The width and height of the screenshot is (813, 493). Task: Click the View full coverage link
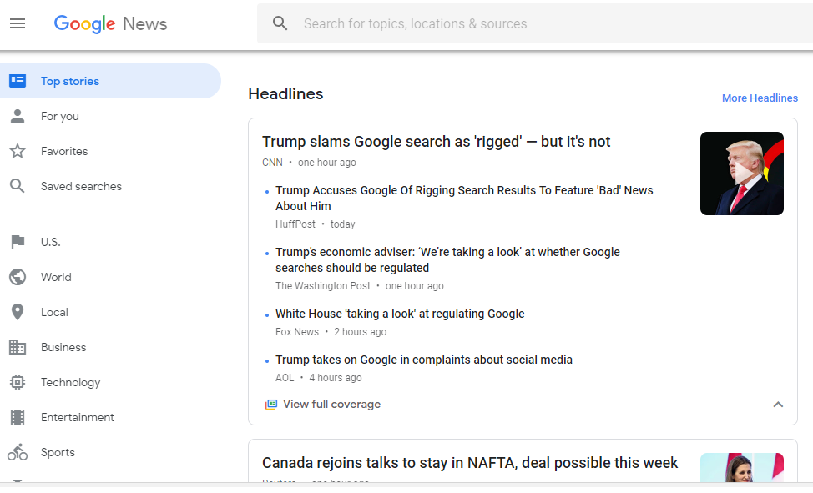[331, 405]
